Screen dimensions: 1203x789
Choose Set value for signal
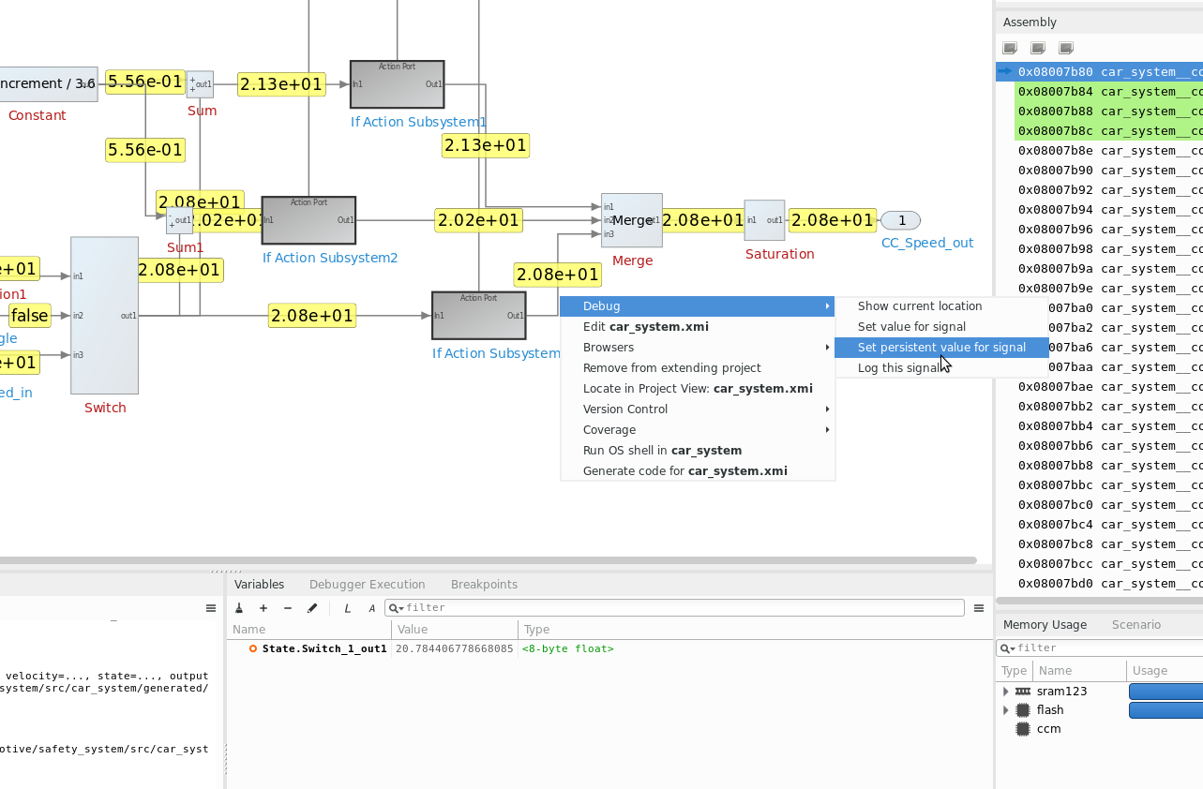pyautogui.click(x=941, y=327)
